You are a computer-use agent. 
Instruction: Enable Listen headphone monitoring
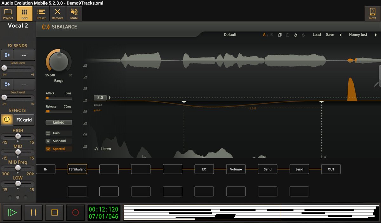(x=103, y=149)
